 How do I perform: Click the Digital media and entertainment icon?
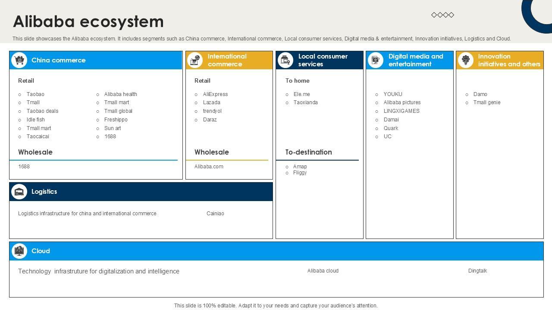(x=375, y=60)
